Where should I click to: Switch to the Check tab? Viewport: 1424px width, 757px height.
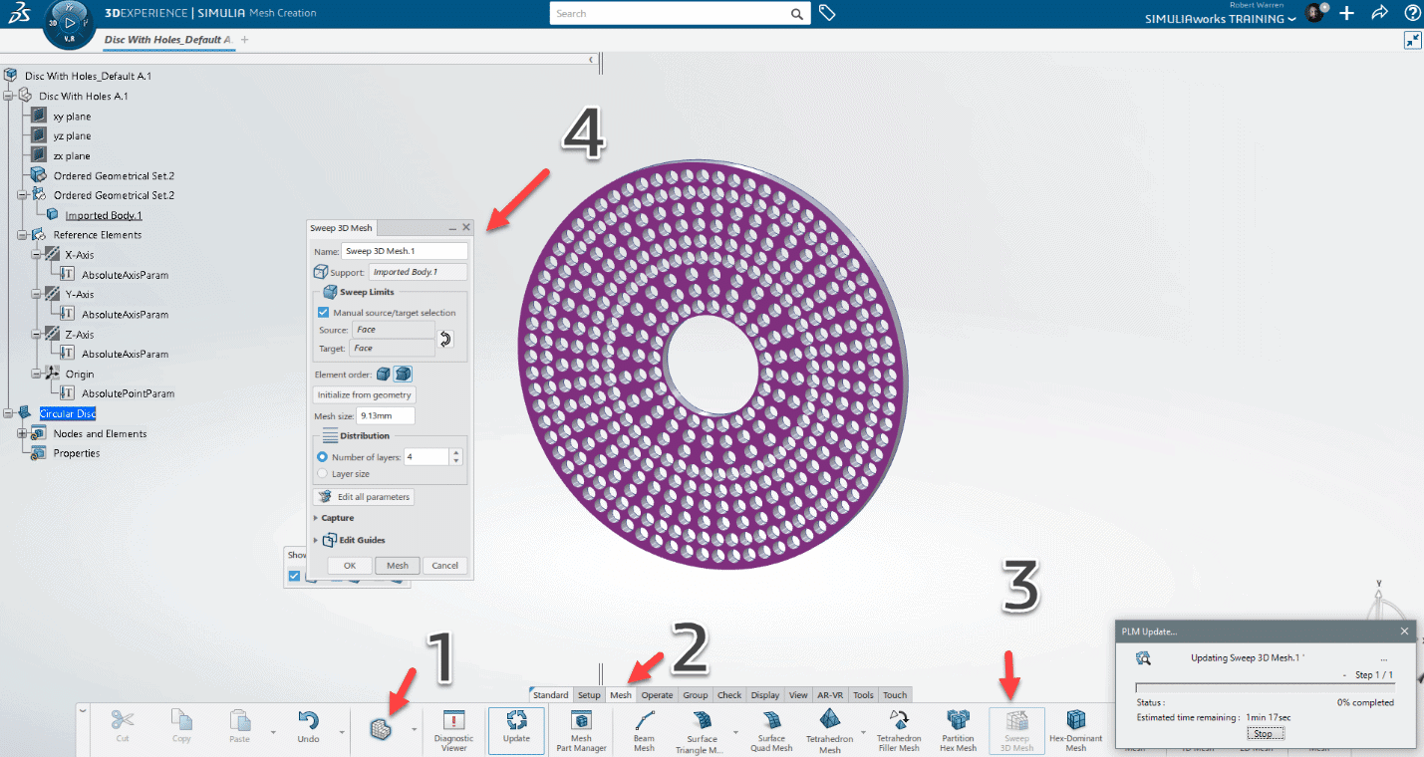pos(729,695)
